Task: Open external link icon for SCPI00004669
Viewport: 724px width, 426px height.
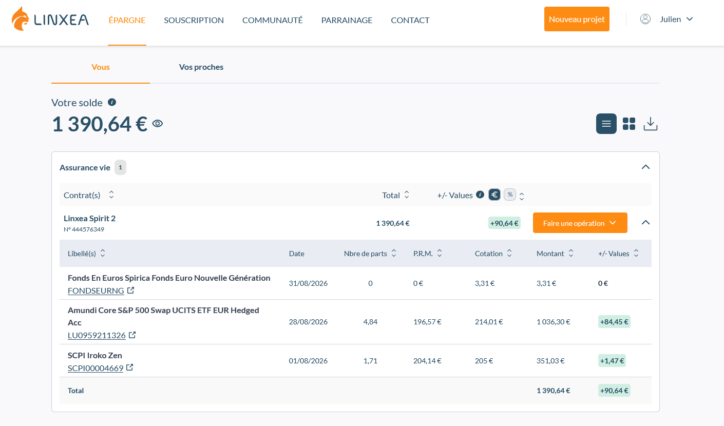Action: [130, 367]
